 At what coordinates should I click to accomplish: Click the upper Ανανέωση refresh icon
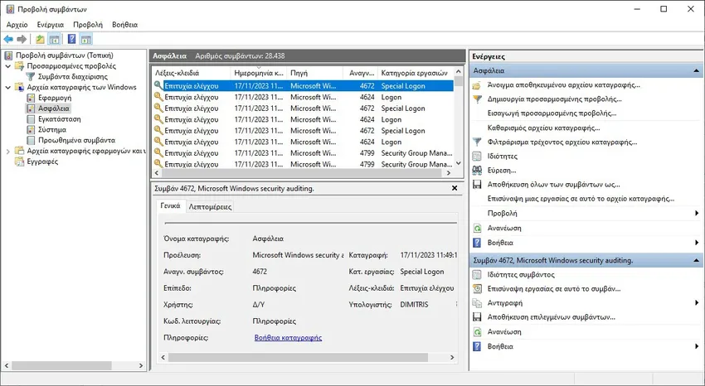(x=477, y=229)
